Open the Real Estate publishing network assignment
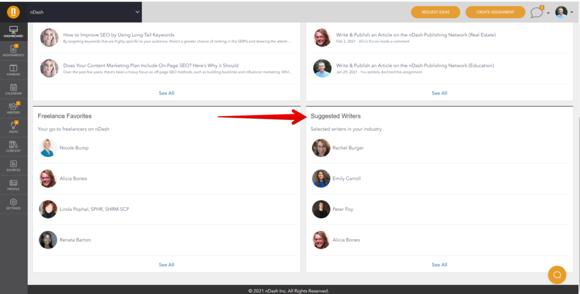580x294 pixels. click(x=416, y=34)
